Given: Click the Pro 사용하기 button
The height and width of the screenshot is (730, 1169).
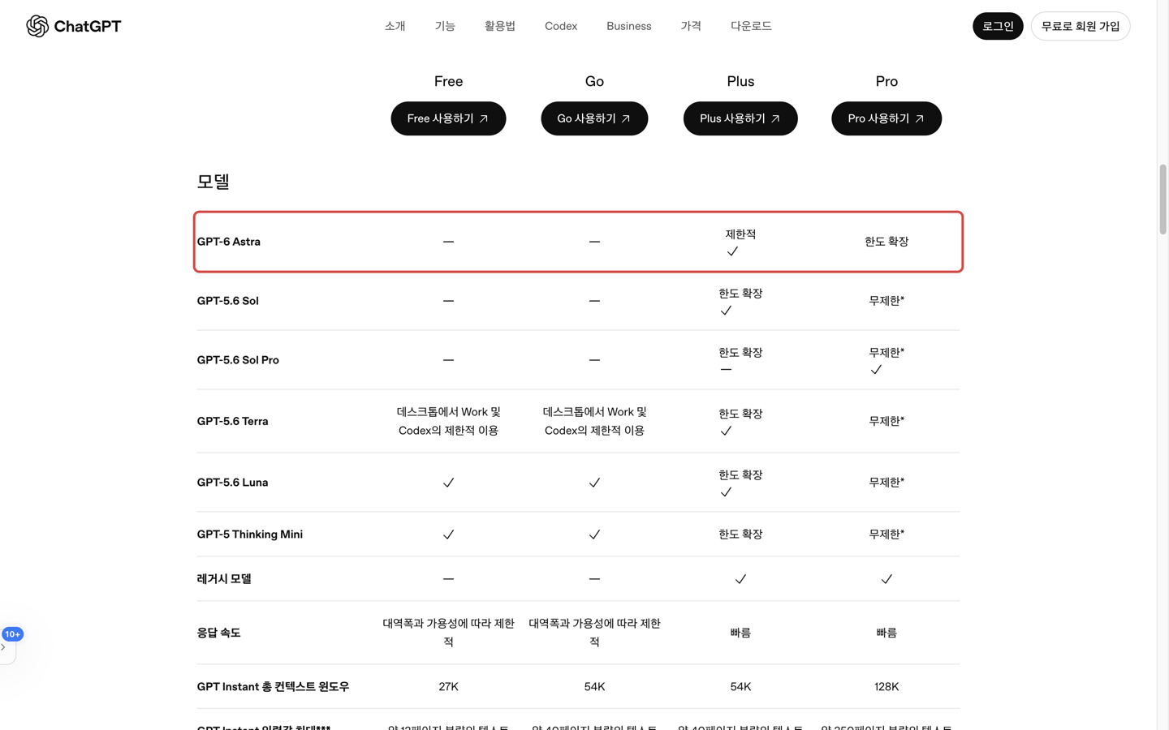Looking at the screenshot, I should point(886,118).
